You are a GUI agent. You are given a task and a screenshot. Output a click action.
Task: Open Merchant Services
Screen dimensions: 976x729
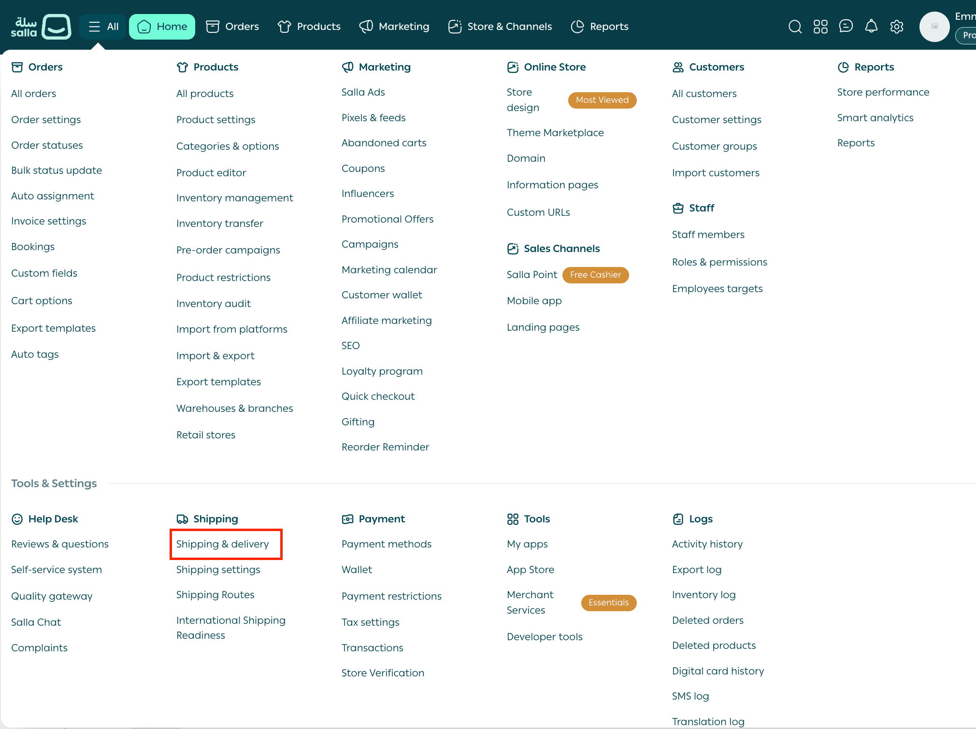click(x=530, y=603)
